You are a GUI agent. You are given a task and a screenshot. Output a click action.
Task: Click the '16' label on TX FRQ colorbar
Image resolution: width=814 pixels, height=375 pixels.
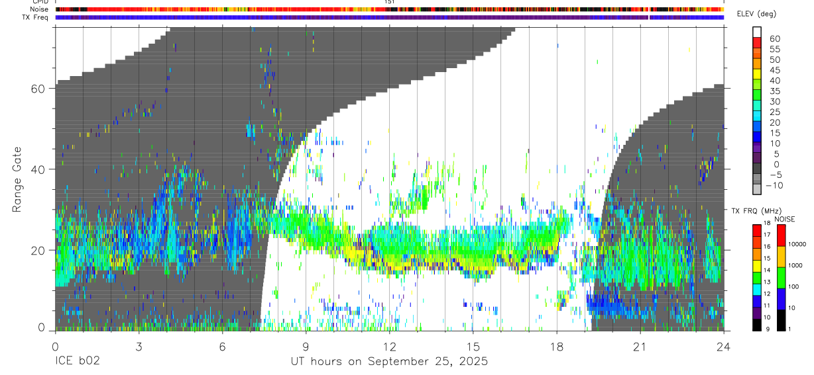point(768,246)
